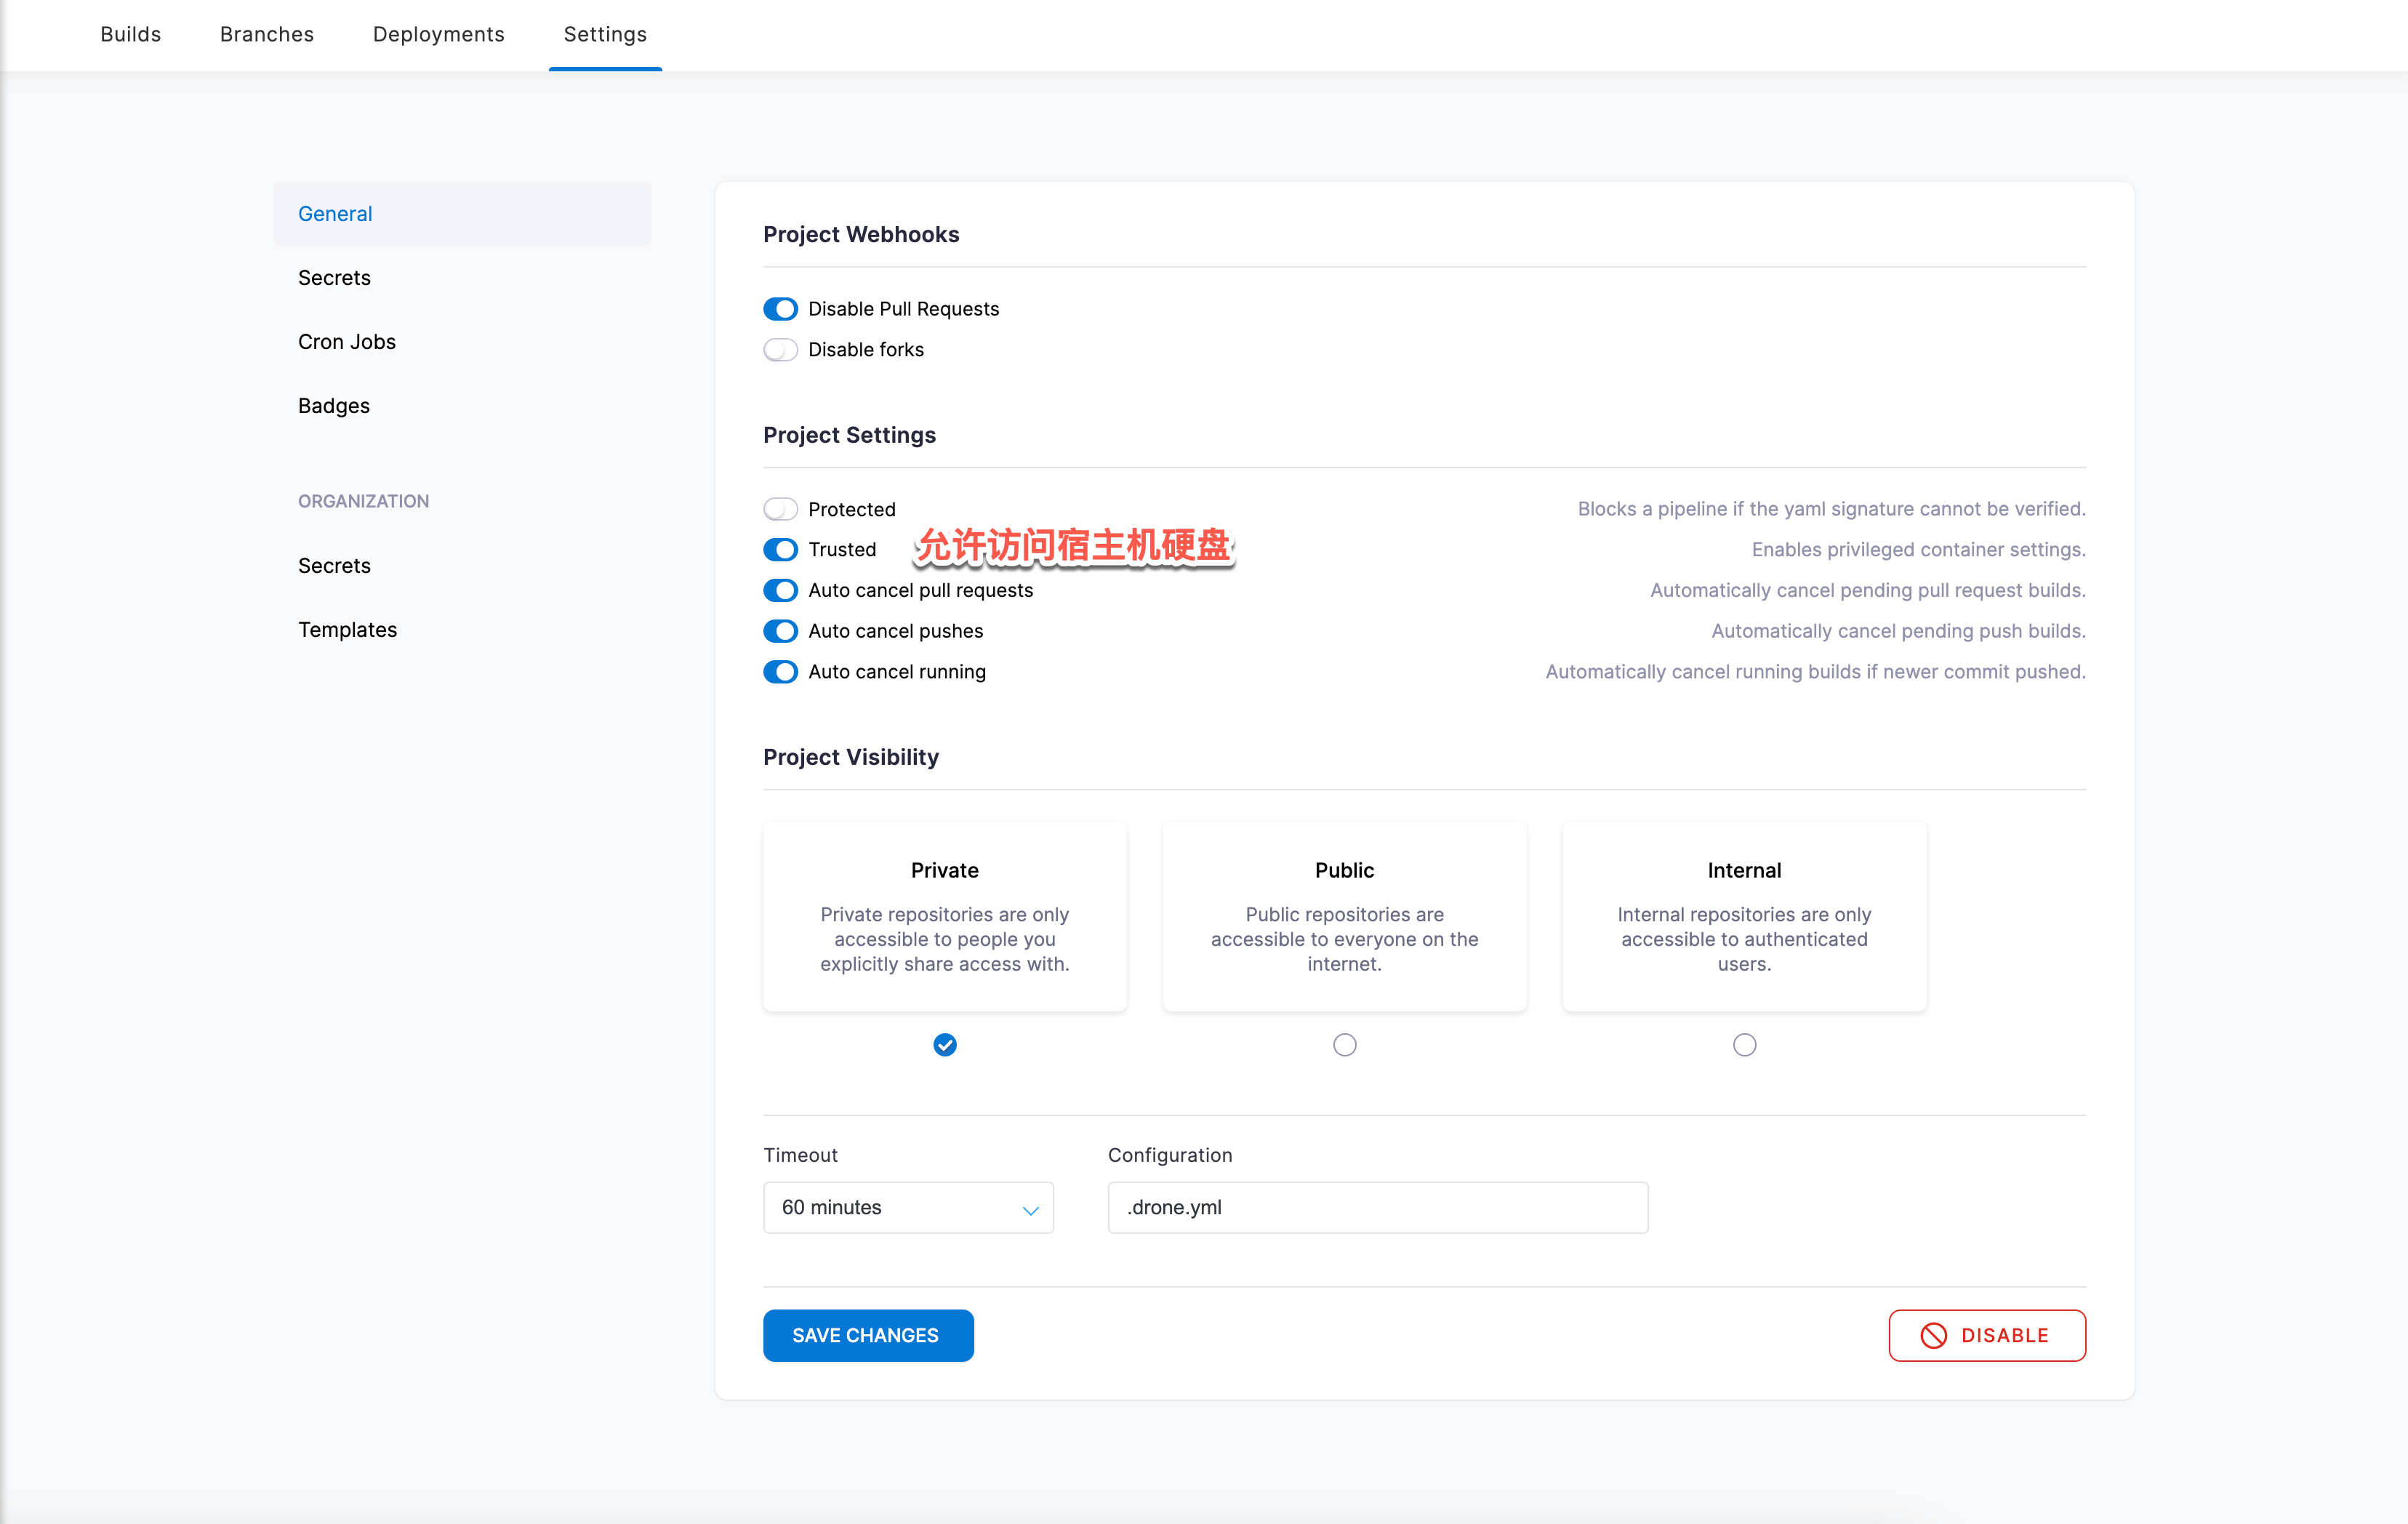
Task: Toggle Auto cancel running switch
Action: [780, 672]
